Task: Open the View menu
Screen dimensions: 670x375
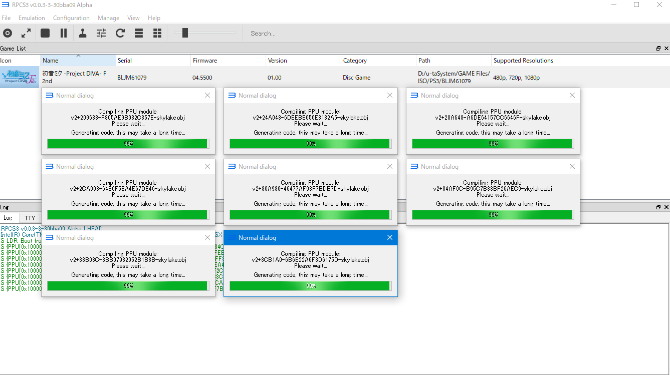Action: 133,18
